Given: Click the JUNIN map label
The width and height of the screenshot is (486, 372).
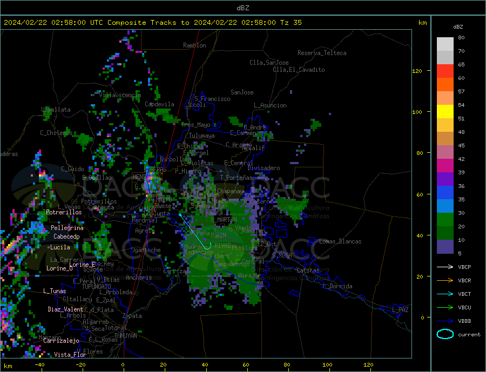Looking at the screenshot, I should pos(218,235).
